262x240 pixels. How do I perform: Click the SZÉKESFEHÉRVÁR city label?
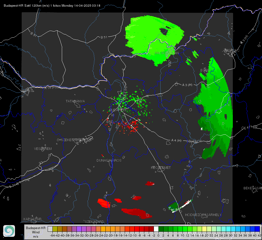(76, 140)
